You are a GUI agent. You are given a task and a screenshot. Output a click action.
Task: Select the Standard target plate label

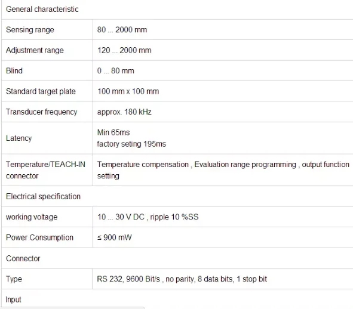(41, 91)
